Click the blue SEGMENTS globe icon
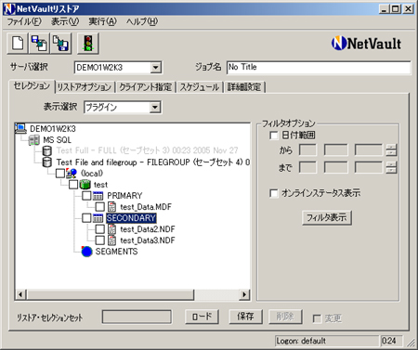Screen dimensions: 418x350 tap(86, 252)
